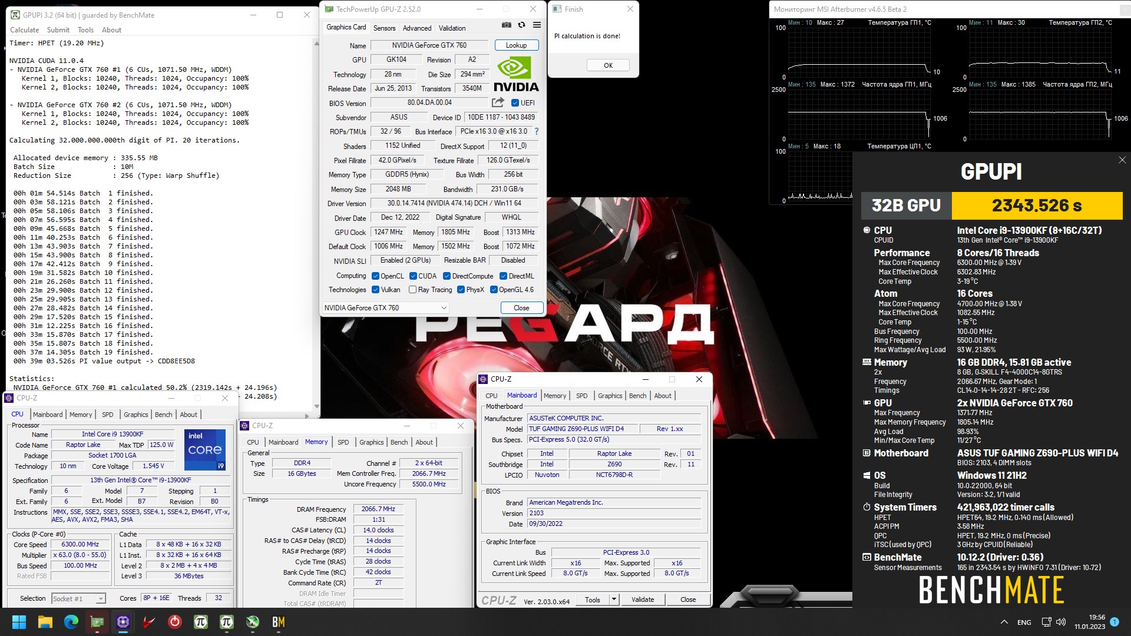1131x636 pixels.
Task: Open the Windows Start menu
Action: (19, 622)
